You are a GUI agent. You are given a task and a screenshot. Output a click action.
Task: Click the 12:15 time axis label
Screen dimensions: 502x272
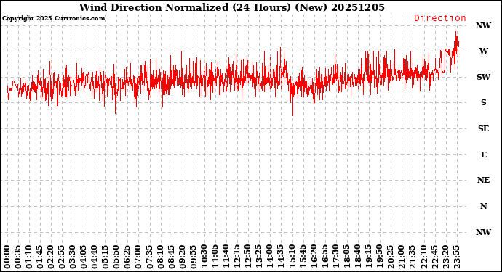pyautogui.click(x=237, y=257)
